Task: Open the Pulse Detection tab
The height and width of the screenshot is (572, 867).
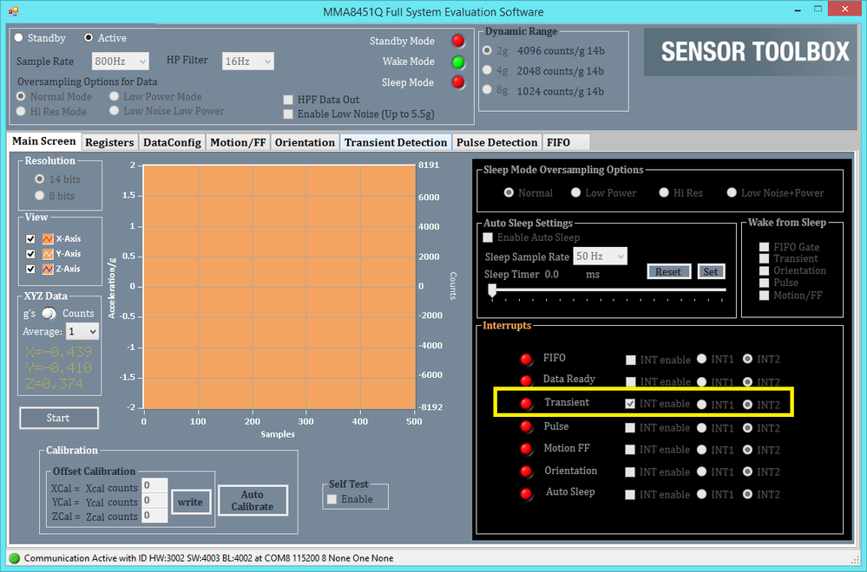Action: click(x=497, y=142)
